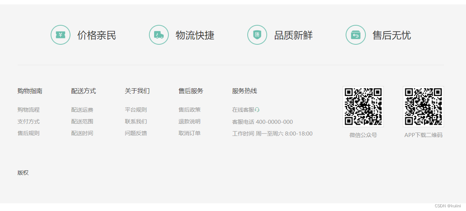This screenshot has width=466, height=211.
Task: Click the 客服电话 400-0000-000 text
Action: (263, 122)
